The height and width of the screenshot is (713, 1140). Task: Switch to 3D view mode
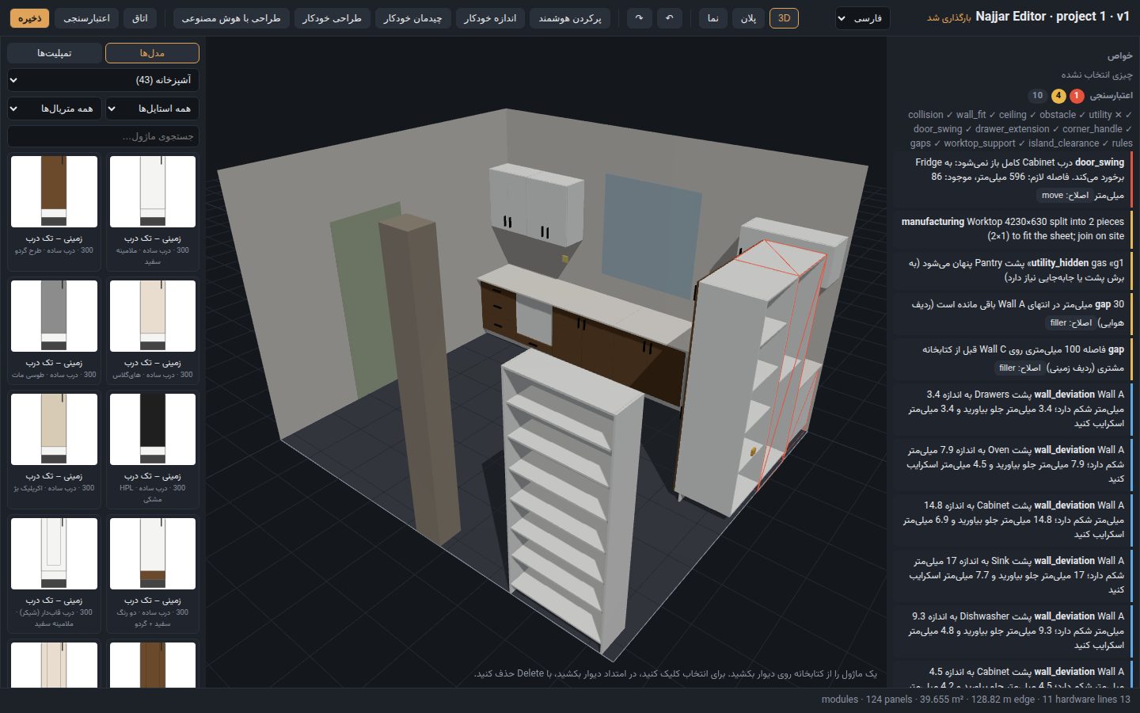click(784, 18)
